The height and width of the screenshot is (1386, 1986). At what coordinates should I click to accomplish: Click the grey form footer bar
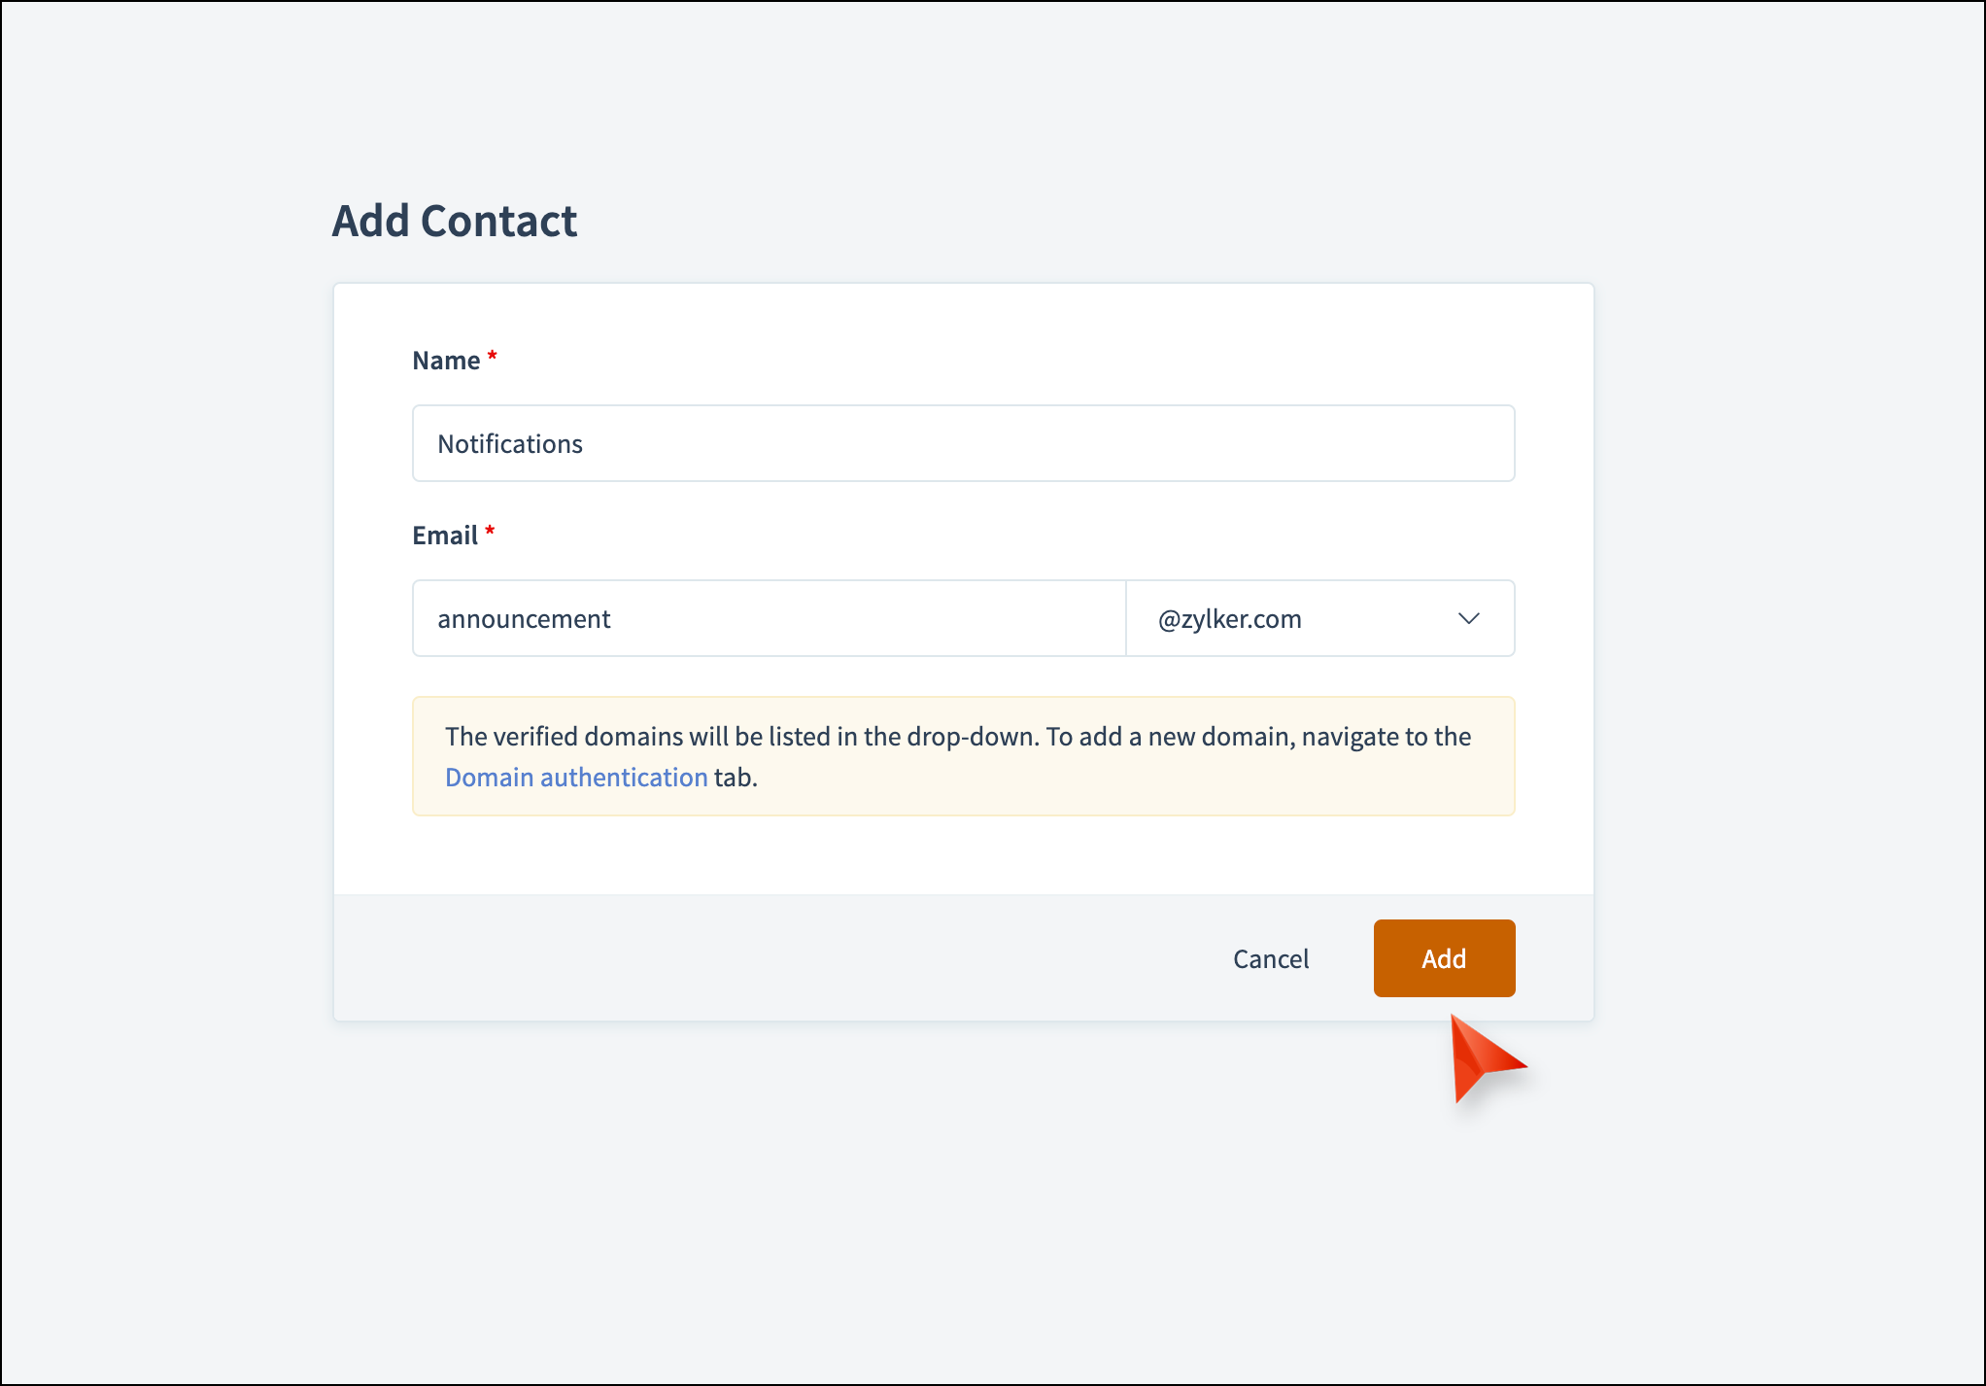(x=777, y=958)
